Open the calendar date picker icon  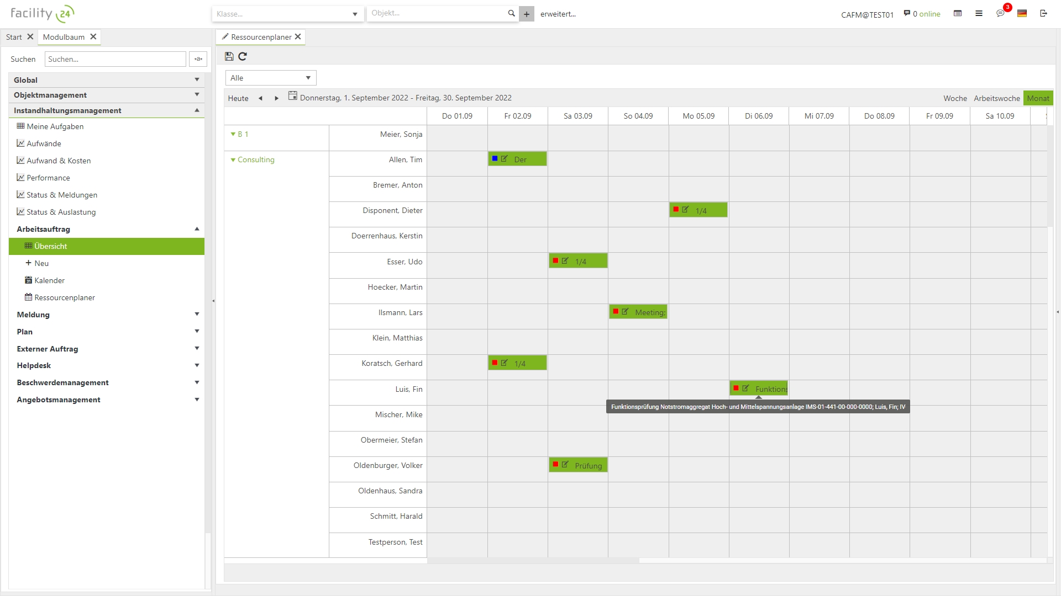tap(292, 96)
